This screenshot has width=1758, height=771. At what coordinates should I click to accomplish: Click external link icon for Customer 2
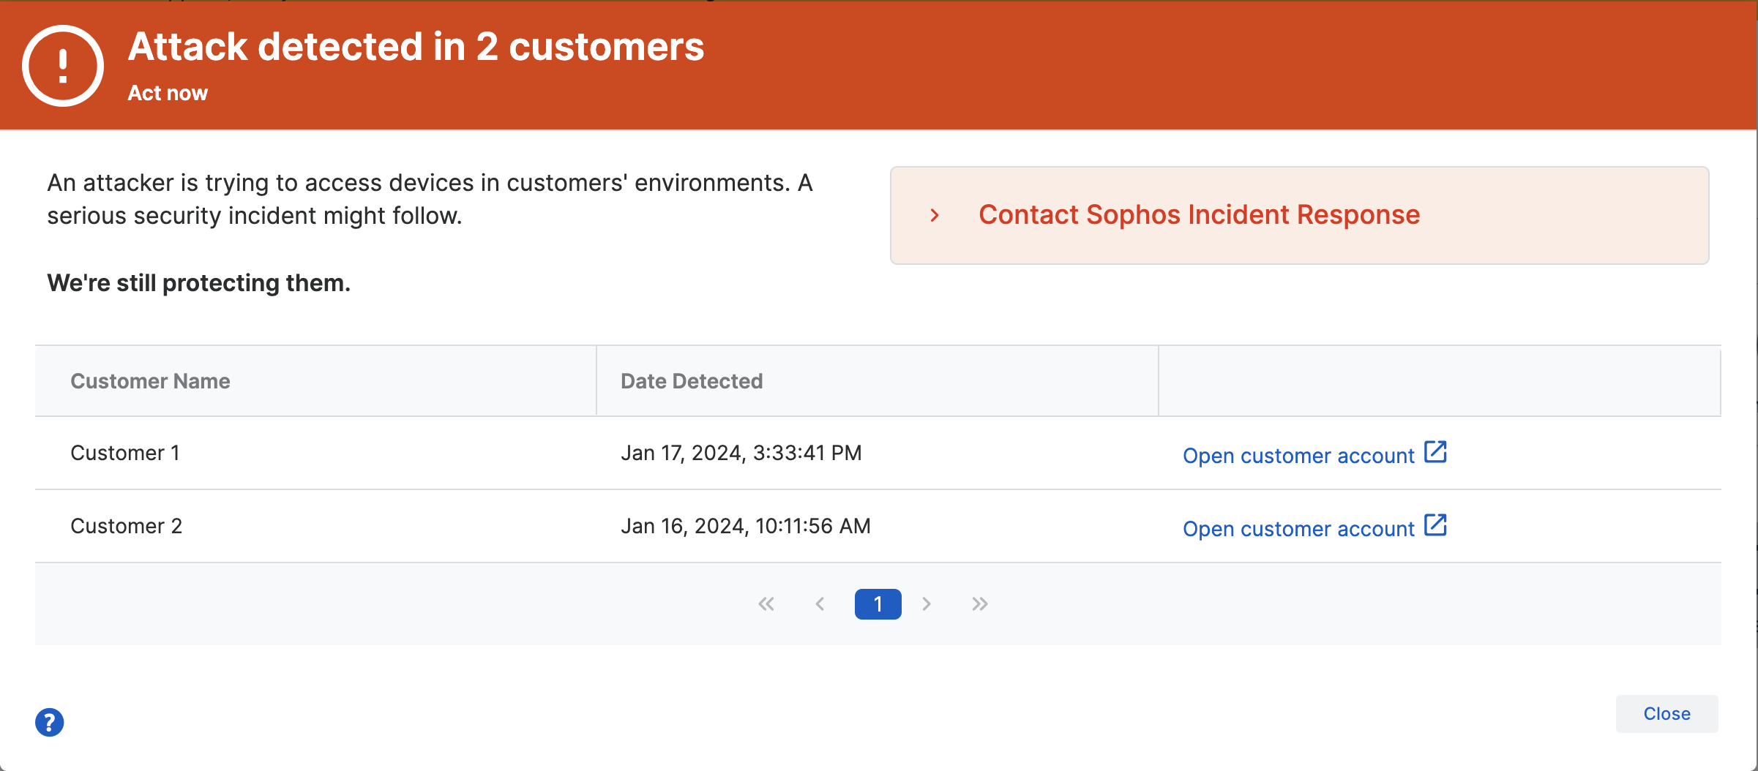[1435, 526]
